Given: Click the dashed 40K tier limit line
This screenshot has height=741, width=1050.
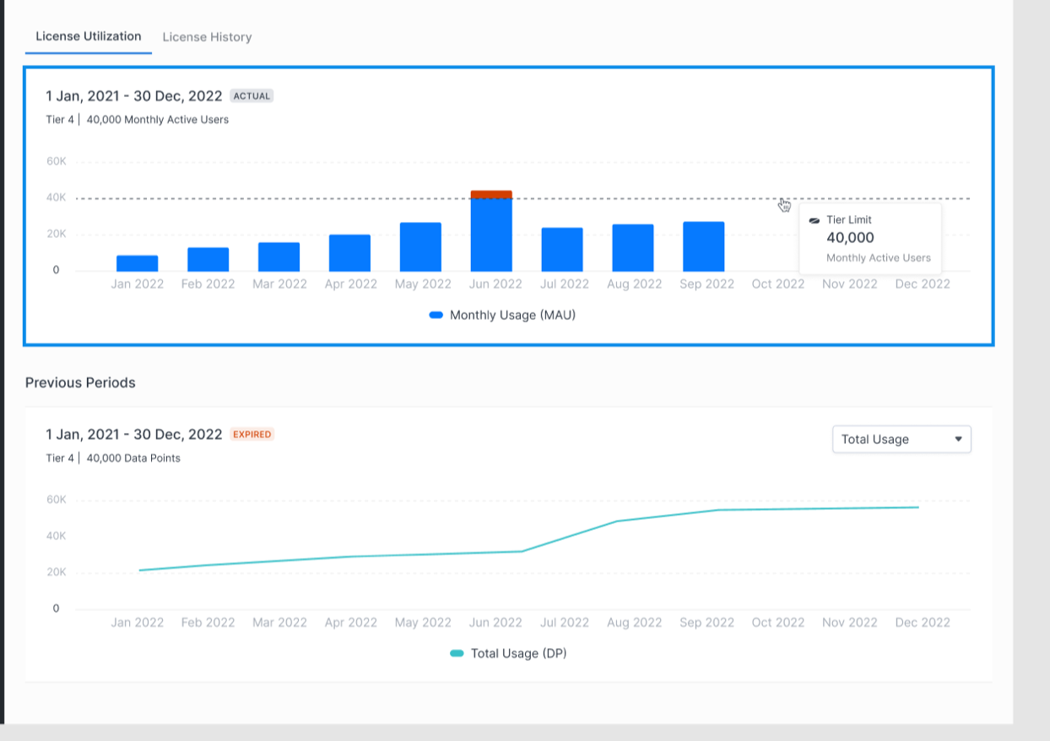Looking at the screenshot, I should 422,198.
